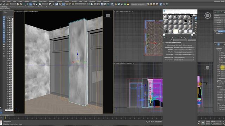Toggle the Reflection override checkbox
The image size is (225, 126).
[x=194, y=50]
